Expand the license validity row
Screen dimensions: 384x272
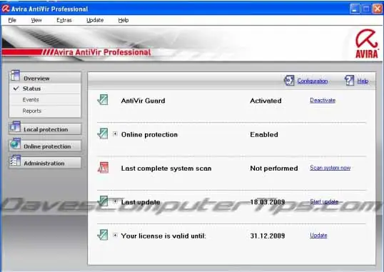click(x=115, y=236)
